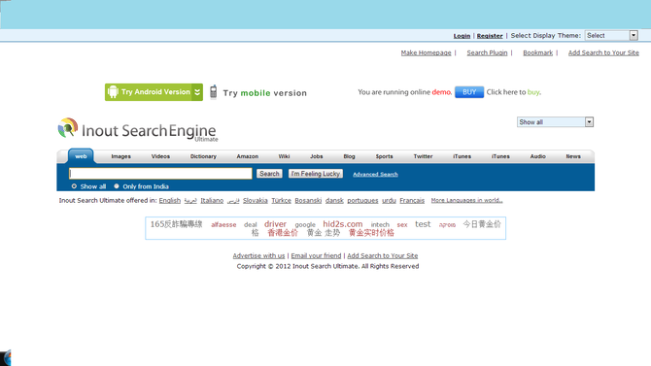651x366 pixels.
Task: Click the alfaesse tag in cloud
Action: click(223, 224)
